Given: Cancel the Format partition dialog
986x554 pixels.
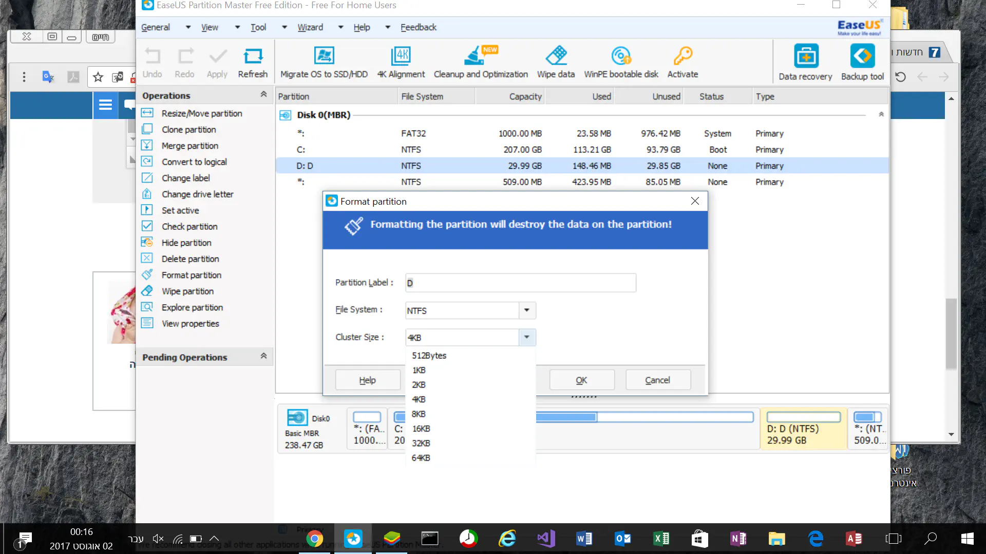Looking at the screenshot, I should (657, 380).
